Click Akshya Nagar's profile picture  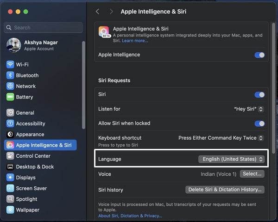point(13,45)
